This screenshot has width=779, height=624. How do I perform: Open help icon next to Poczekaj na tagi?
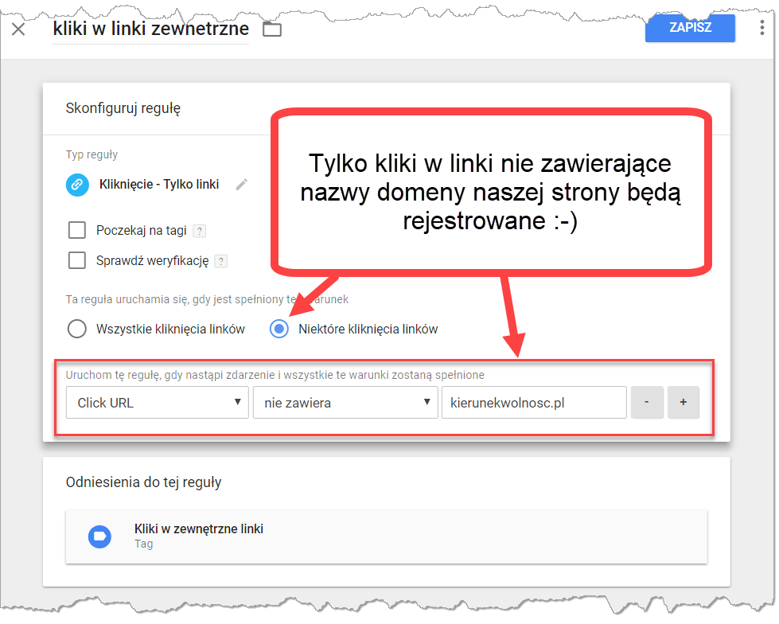tap(200, 231)
